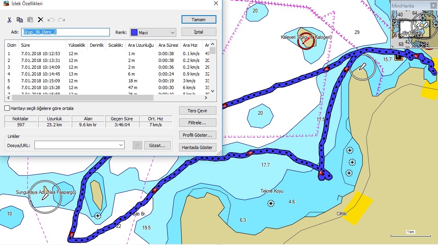Viewport: 438px width, 245px height.
Task: Sort by the Süre column header
Action: coord(42,45)
